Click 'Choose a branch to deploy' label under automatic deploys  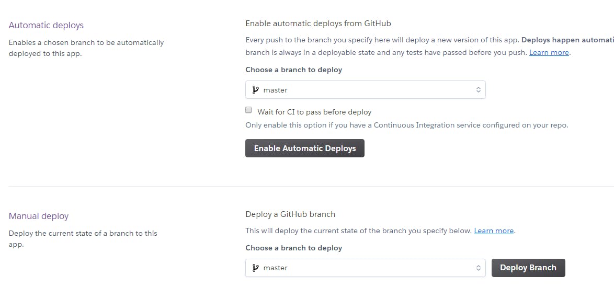(x=293, y=70)
